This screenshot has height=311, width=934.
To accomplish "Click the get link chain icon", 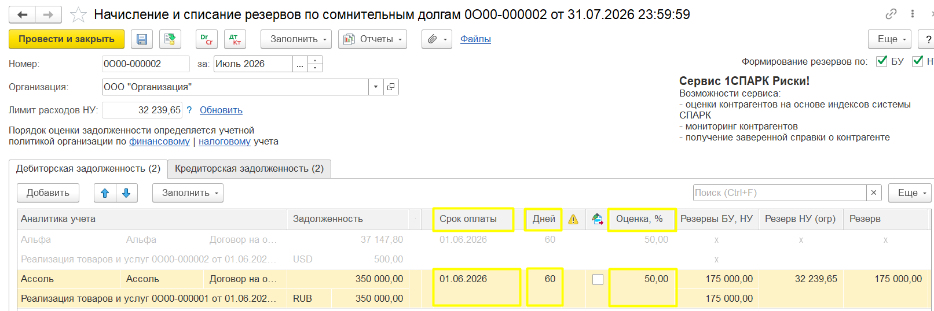I will pyautogui.click(x=891, y=14).
